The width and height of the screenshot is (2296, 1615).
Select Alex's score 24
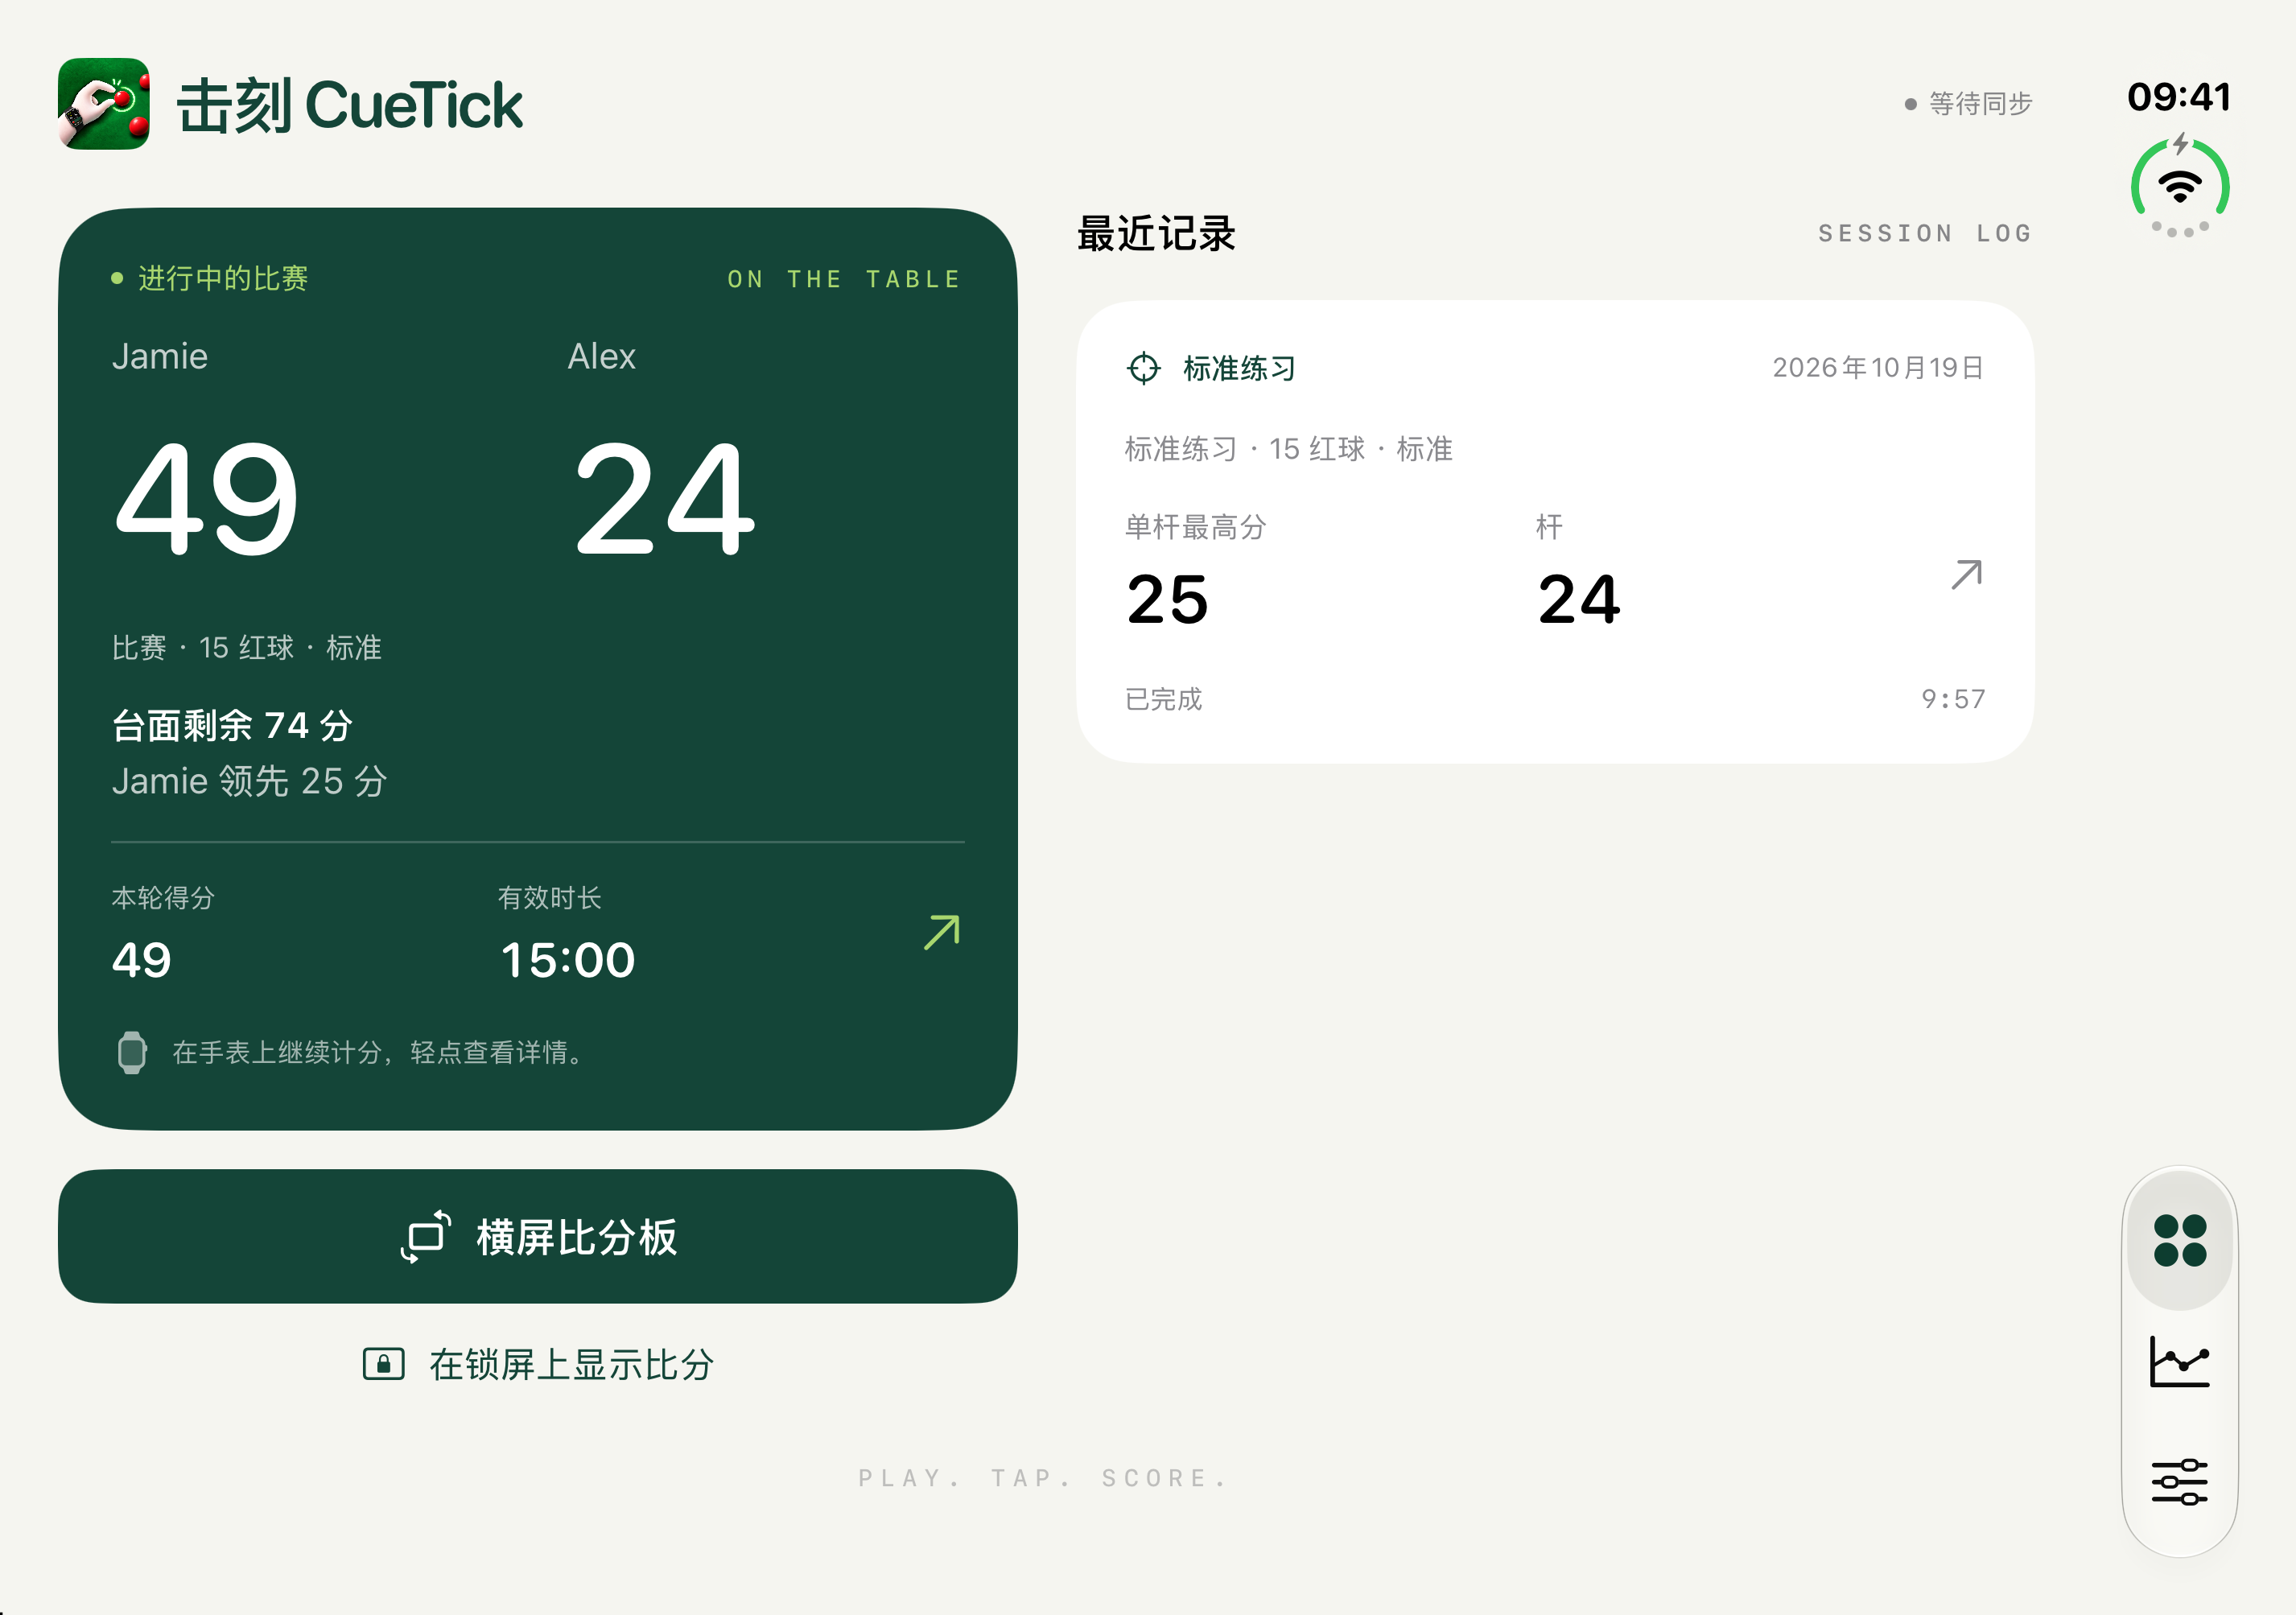(x=664, y=498)
